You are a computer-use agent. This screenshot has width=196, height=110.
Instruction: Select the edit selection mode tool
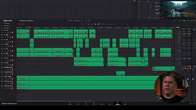pos(89,24)
